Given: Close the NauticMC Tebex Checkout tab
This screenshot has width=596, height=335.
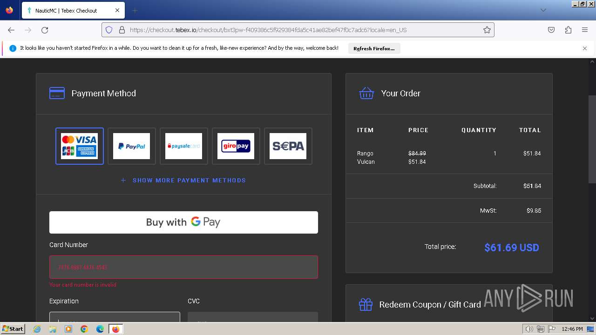Looking at the screenshot, I should [117, 10].
